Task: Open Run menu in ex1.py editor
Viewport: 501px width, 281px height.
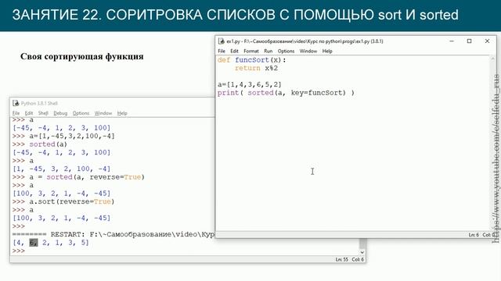Action: (268, 51)
